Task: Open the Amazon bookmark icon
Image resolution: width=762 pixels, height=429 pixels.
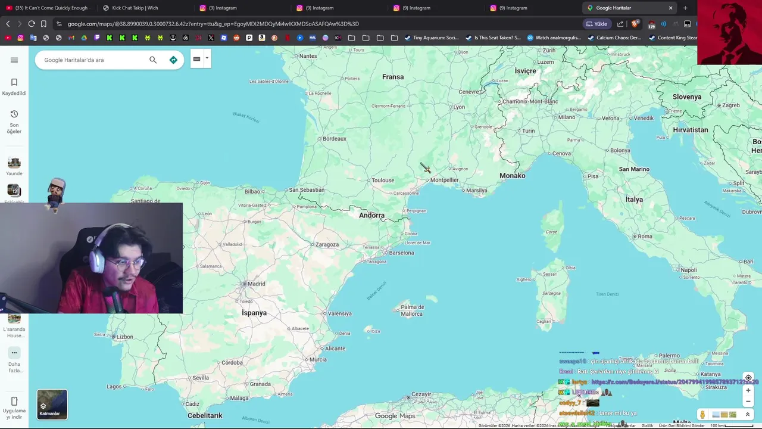Action: pos(261,38)
